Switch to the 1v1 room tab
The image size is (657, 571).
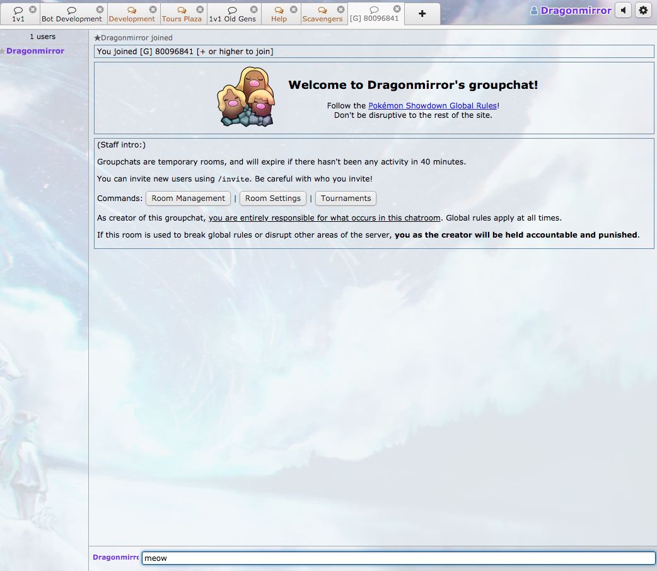pyautogui.click(x=18, y=14)
